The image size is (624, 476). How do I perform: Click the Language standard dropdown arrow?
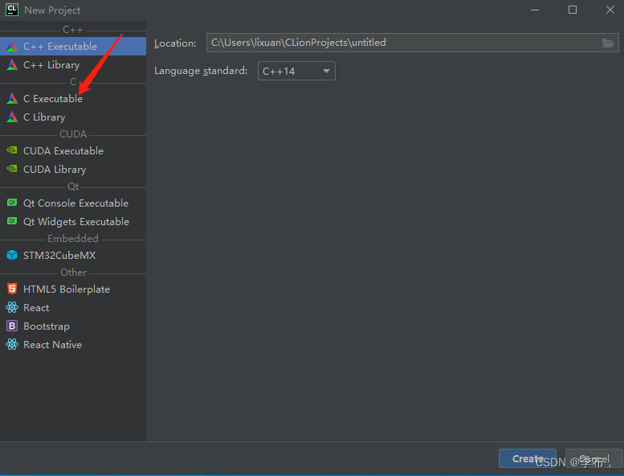pos(326,72)
